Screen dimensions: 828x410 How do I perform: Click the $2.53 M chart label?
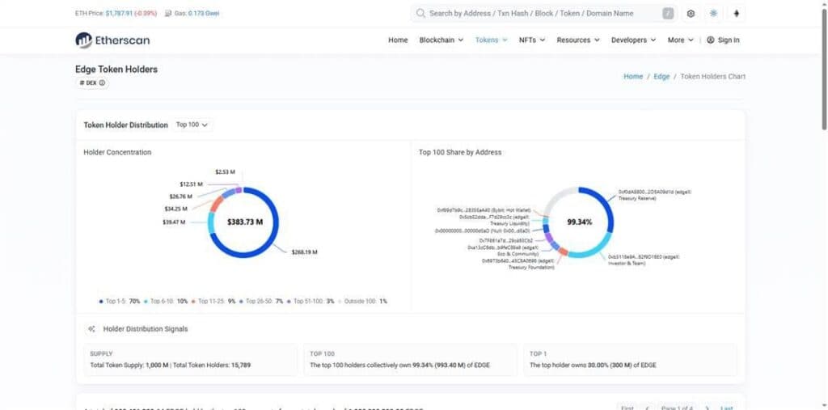coord(225,171)
